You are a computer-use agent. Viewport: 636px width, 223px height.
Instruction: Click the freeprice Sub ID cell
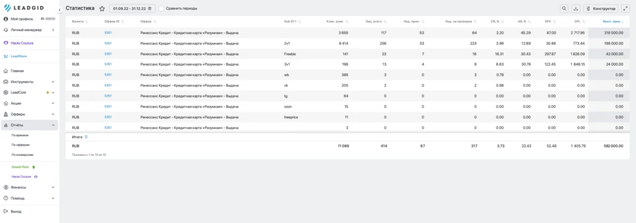coord(291,117)
